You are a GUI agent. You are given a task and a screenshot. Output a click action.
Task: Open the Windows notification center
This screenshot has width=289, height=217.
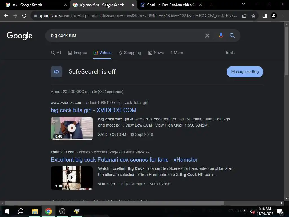tap(280, 211)
